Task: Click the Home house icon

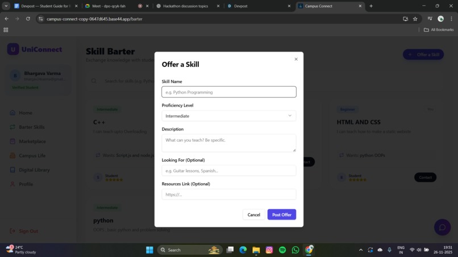Action: (x=13, y=112)
